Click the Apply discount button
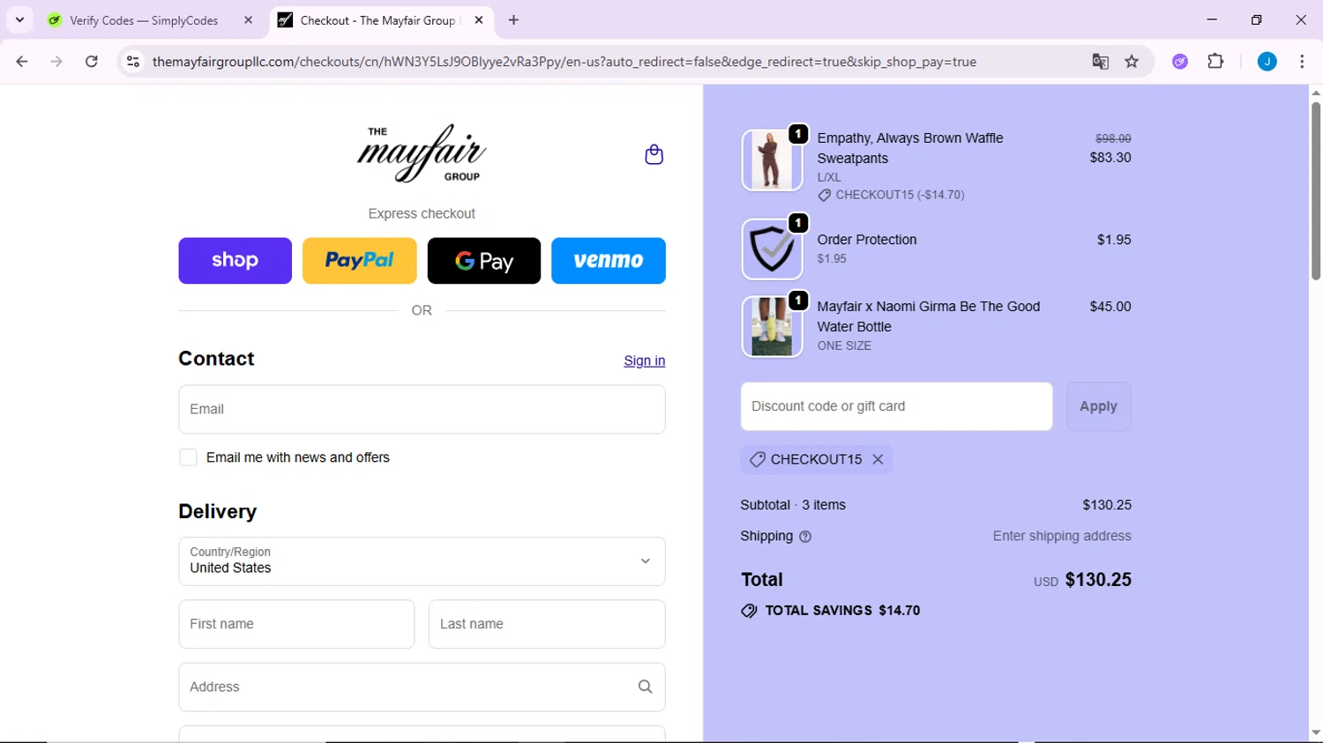 click(1098, 406)
